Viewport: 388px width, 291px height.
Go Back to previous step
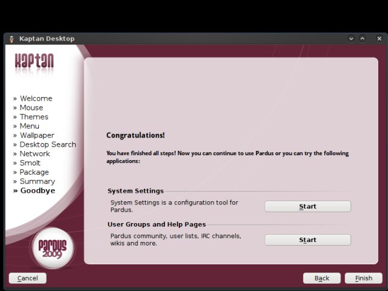pyautogui.click(x=322, y=278)
